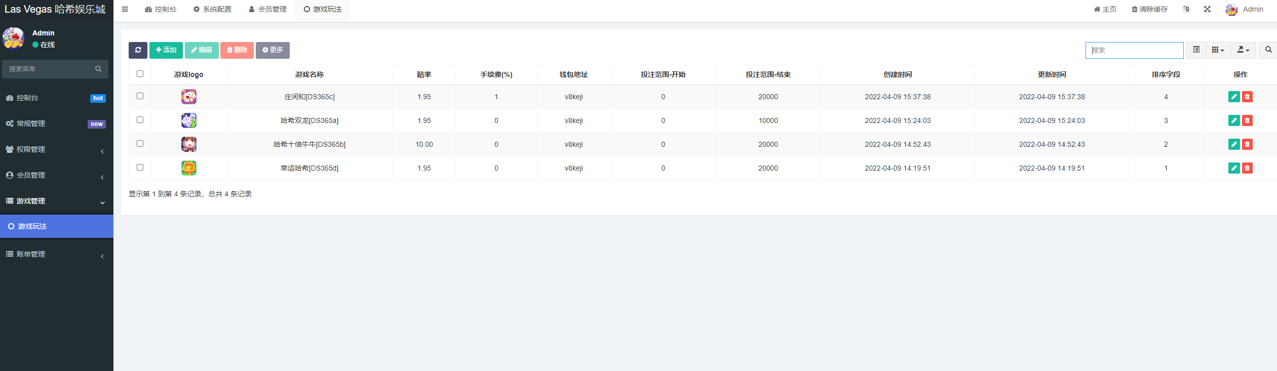This screenshot has width=1277, height=371.
Task: Click the magnifier search icon beside the toolbar
Action: pyautogui.click(x=1268, y=50)
